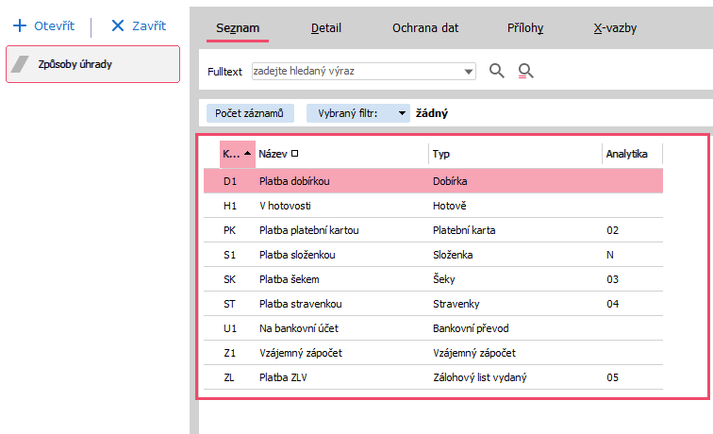The width and height of the screenshot is (713, 434).
Task: Click the Bankovní převod type cell
Action: (471, 328)
